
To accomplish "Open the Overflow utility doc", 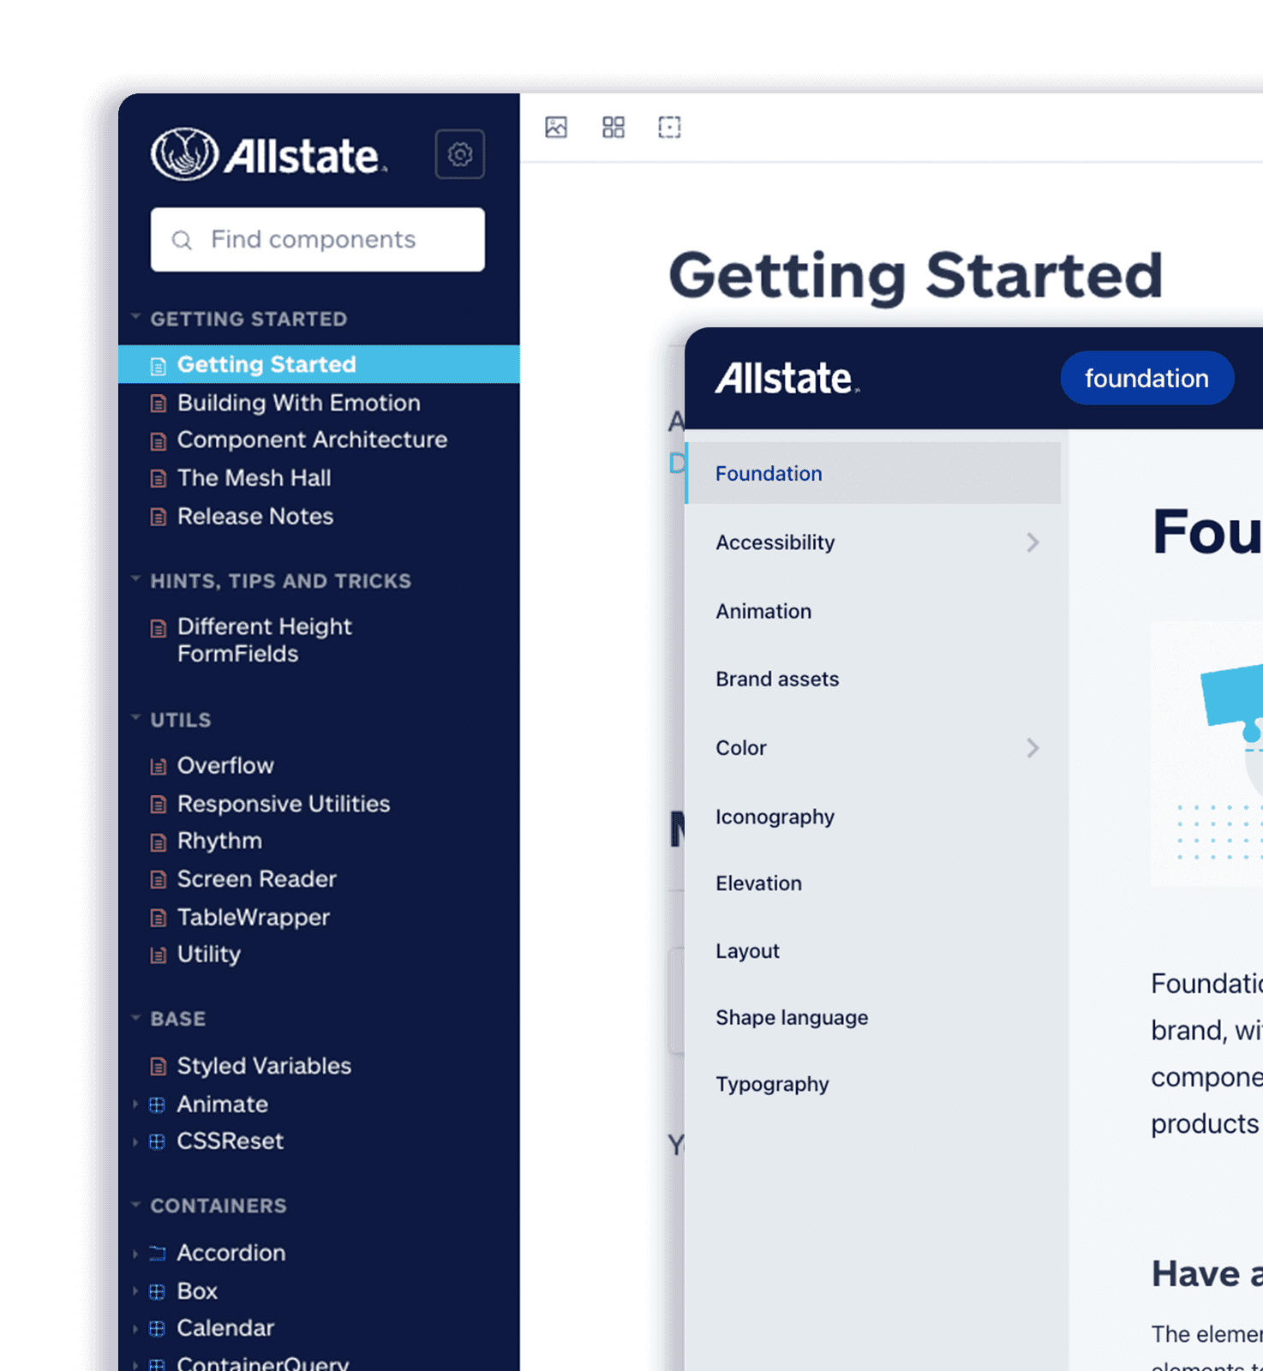I will point(225,765).
